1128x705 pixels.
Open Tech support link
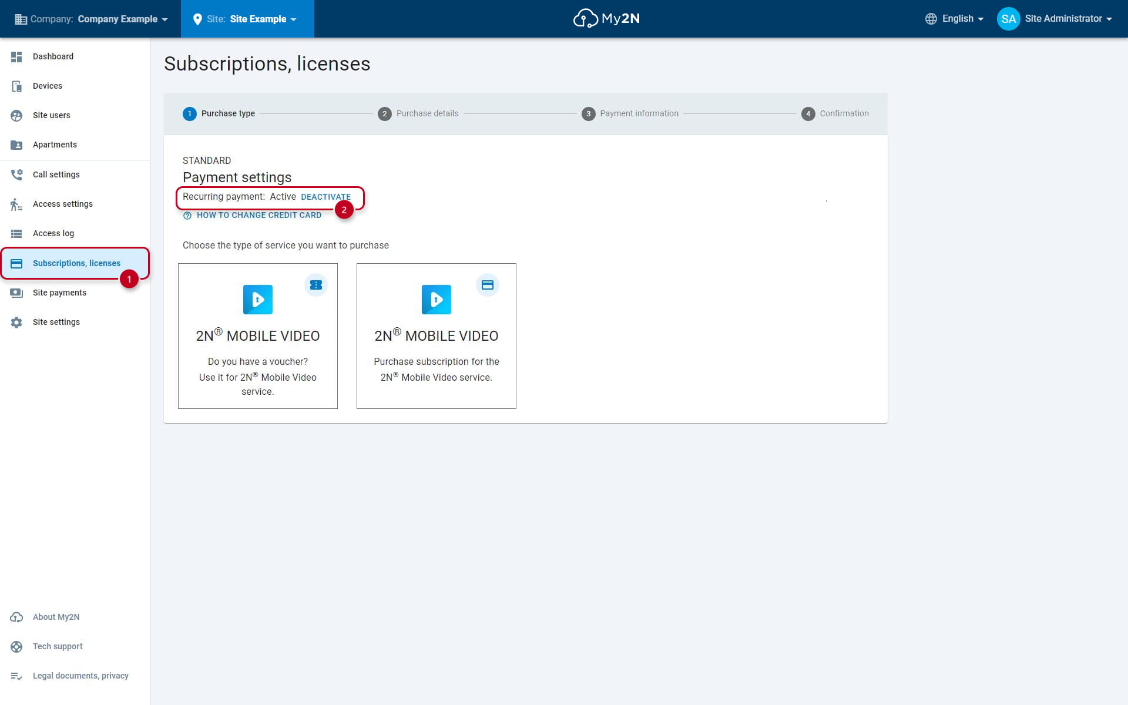click(x=75, y=646)
